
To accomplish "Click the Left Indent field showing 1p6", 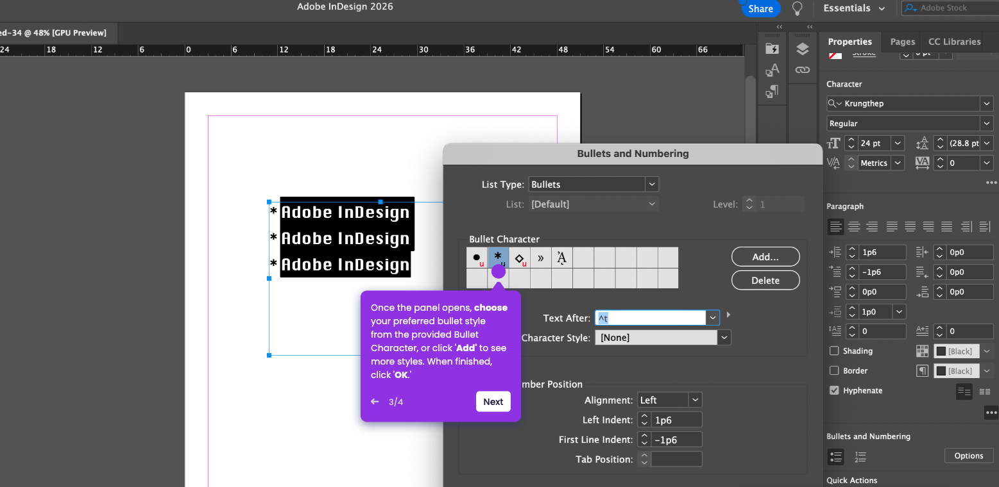I will (676, 420).
